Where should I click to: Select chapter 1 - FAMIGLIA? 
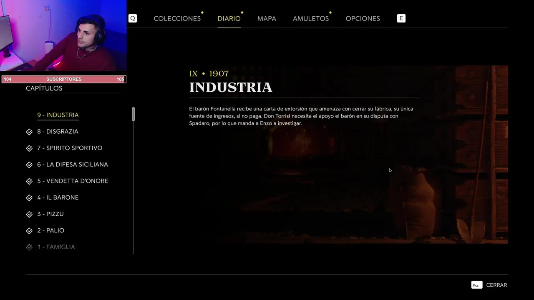(x=56, y=247)
